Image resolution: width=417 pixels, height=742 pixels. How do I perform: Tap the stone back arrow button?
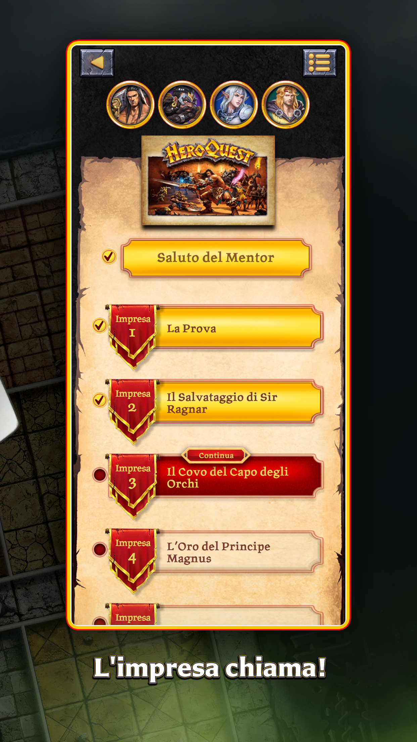click(97, 63)
